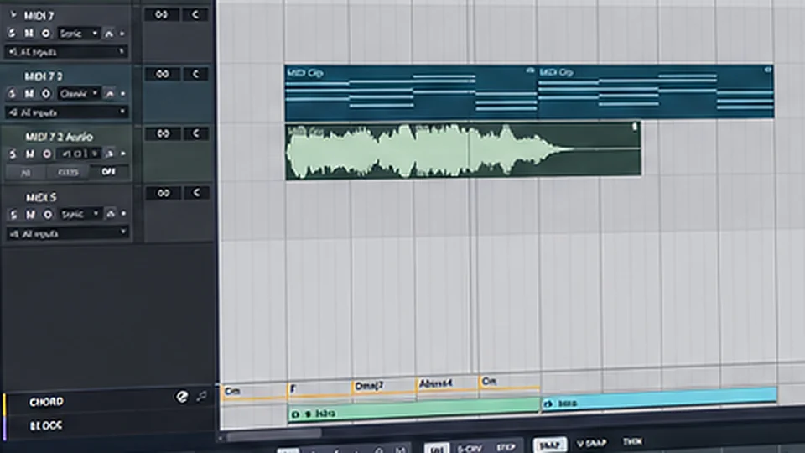Click loop icon on second MIDI Clip corner
The image size is (805, 453).
click(x=767, y=70)
